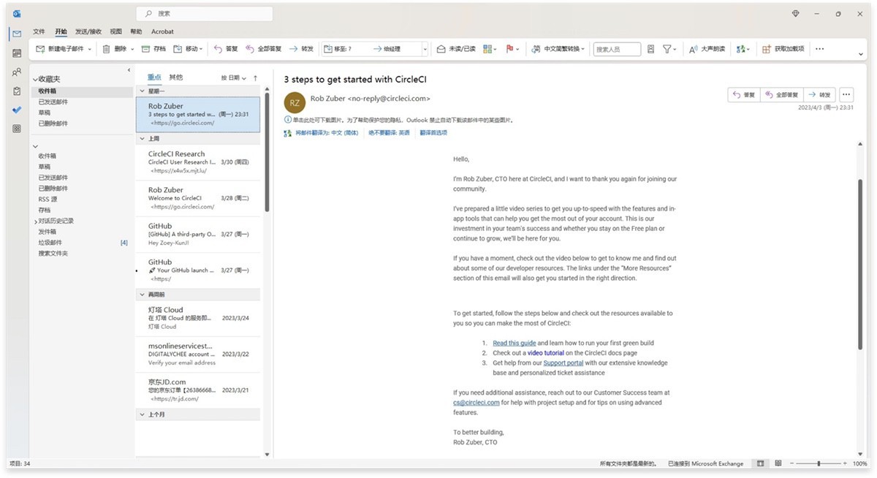
Task: Open the 'Read this guide' link
Action: [515, 343]
